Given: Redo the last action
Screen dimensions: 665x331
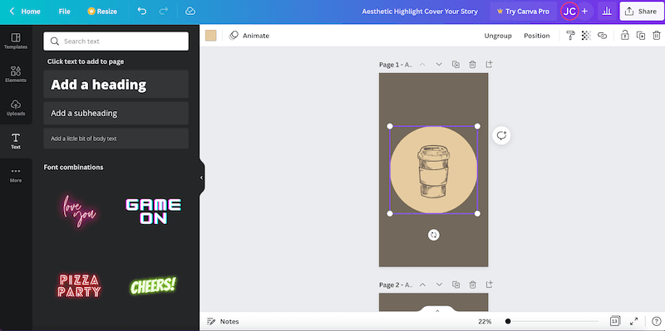Looking at the screenshot, I should [163, 12].
